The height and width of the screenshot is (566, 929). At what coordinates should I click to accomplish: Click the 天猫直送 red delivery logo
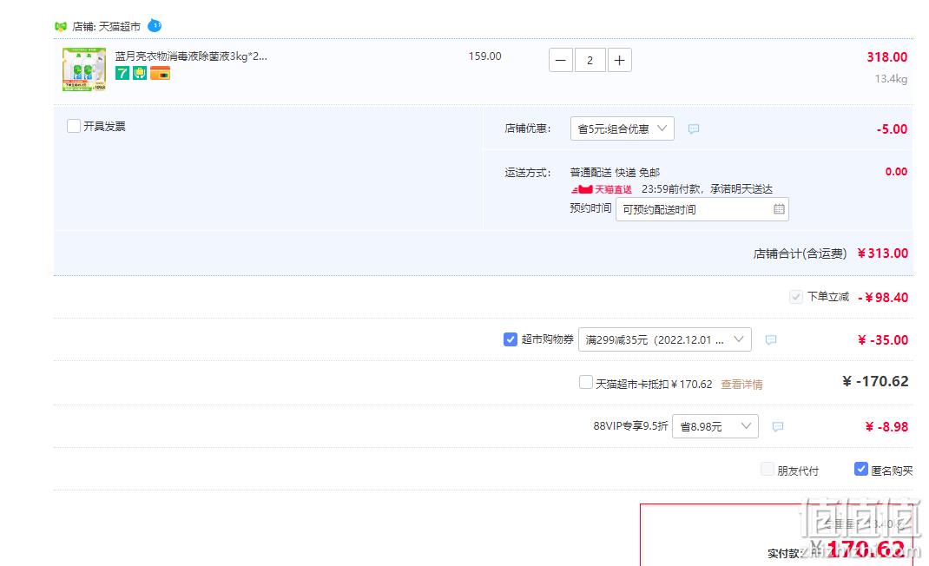[x=601, y=189]
